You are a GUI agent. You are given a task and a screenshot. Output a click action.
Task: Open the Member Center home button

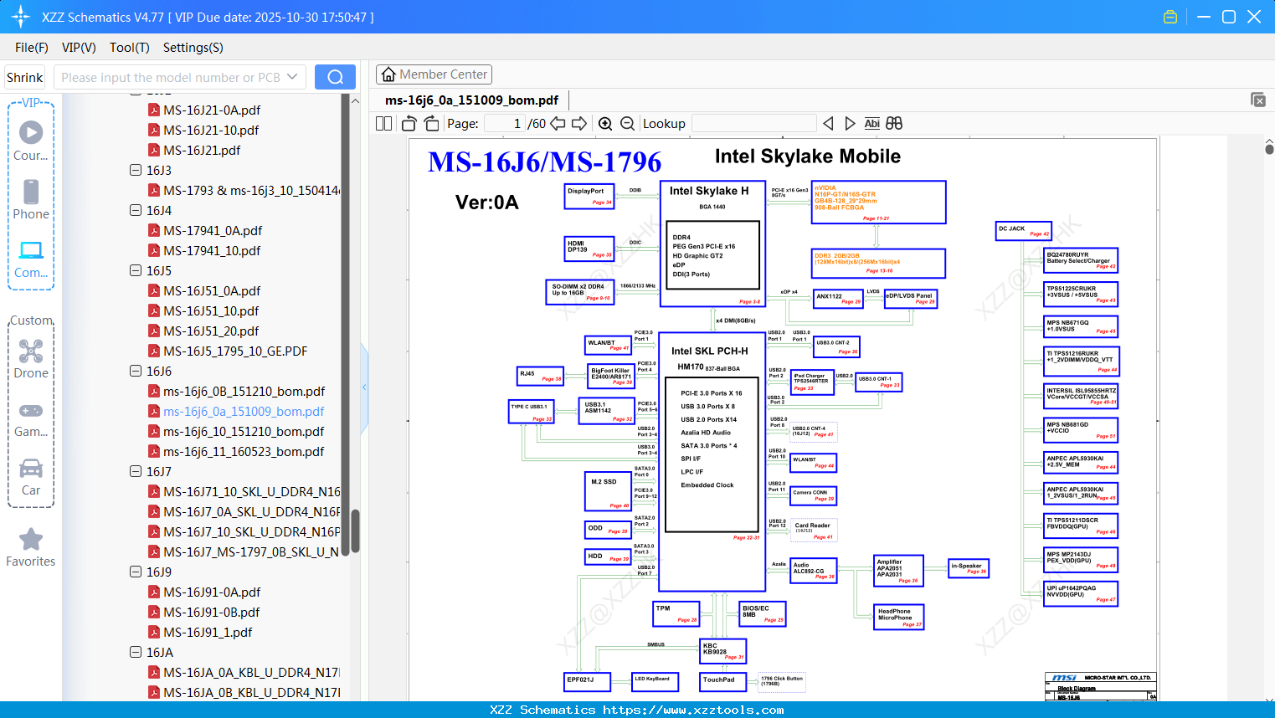[x=434, y=74]
